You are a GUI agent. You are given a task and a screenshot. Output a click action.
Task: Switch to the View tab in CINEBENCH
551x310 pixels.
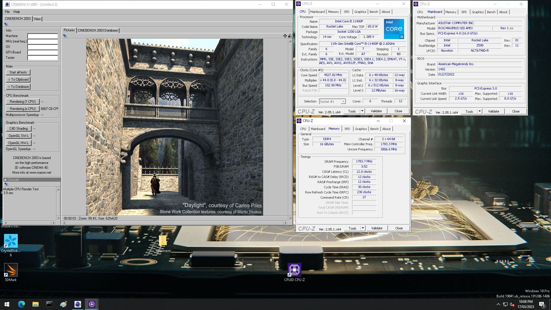[x=37, y=19]
